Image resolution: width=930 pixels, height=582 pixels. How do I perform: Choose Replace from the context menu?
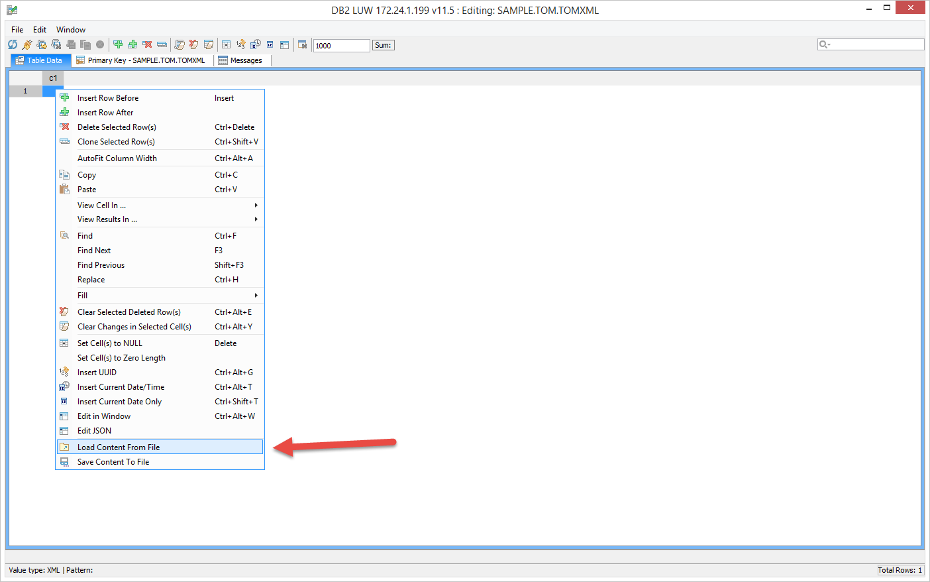click(160, 280)
